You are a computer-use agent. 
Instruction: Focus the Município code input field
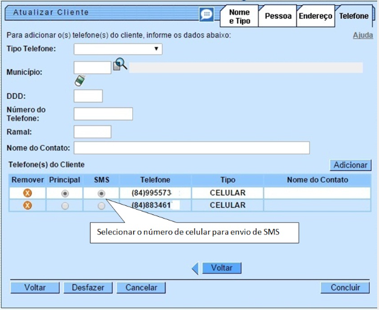click(x=92, y=68)
